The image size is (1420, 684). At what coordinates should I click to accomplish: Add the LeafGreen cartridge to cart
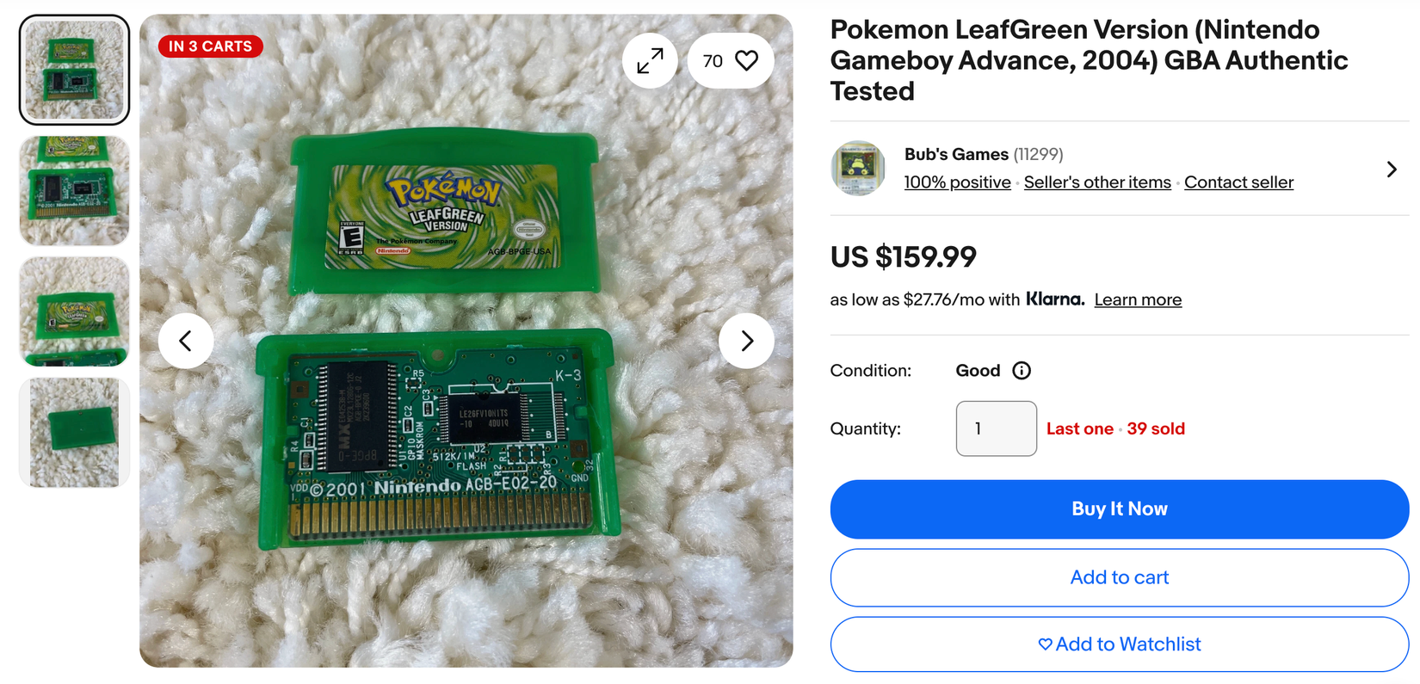tap(1119, 577)
